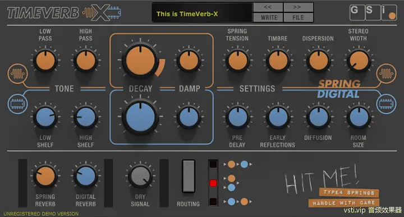Viewport: 404px width, 217px height.
Task: Click the large orange Decay knob
Action: tap(140, 61)
